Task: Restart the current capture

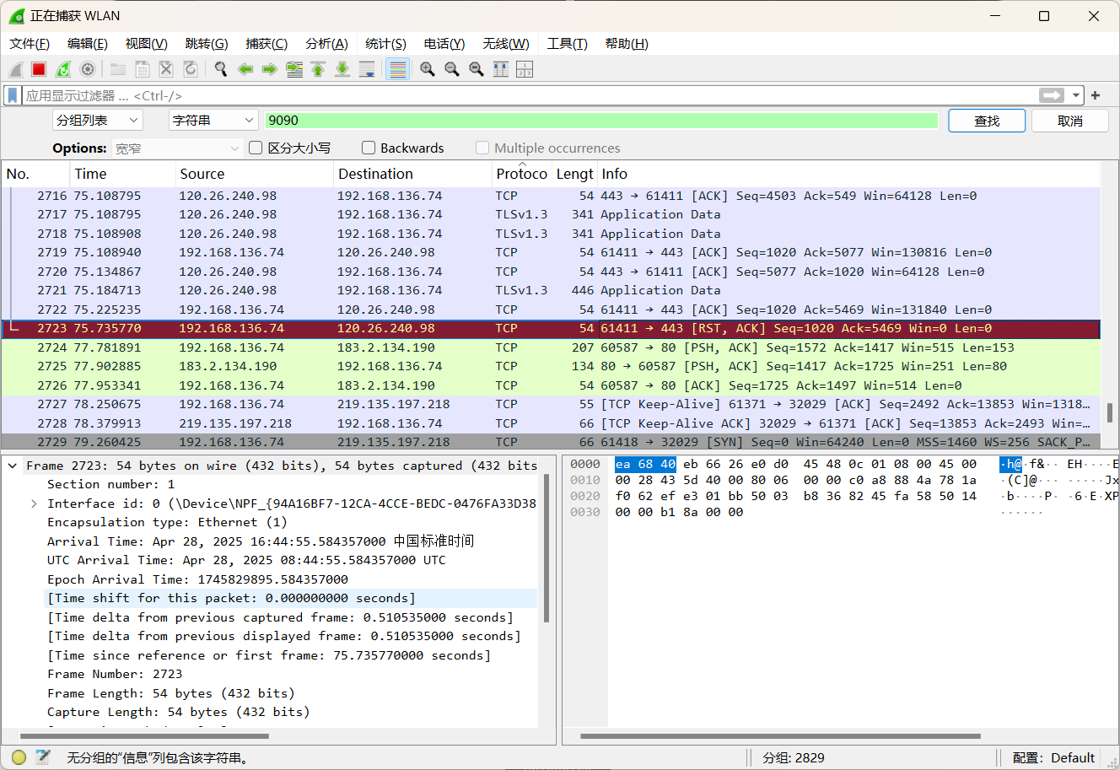Action: 63,69
